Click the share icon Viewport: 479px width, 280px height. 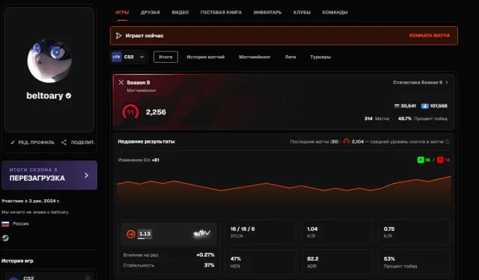64,143
